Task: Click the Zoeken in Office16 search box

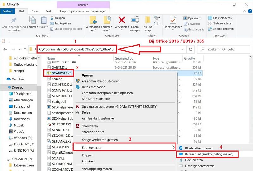Action: (x=224, y=49)
